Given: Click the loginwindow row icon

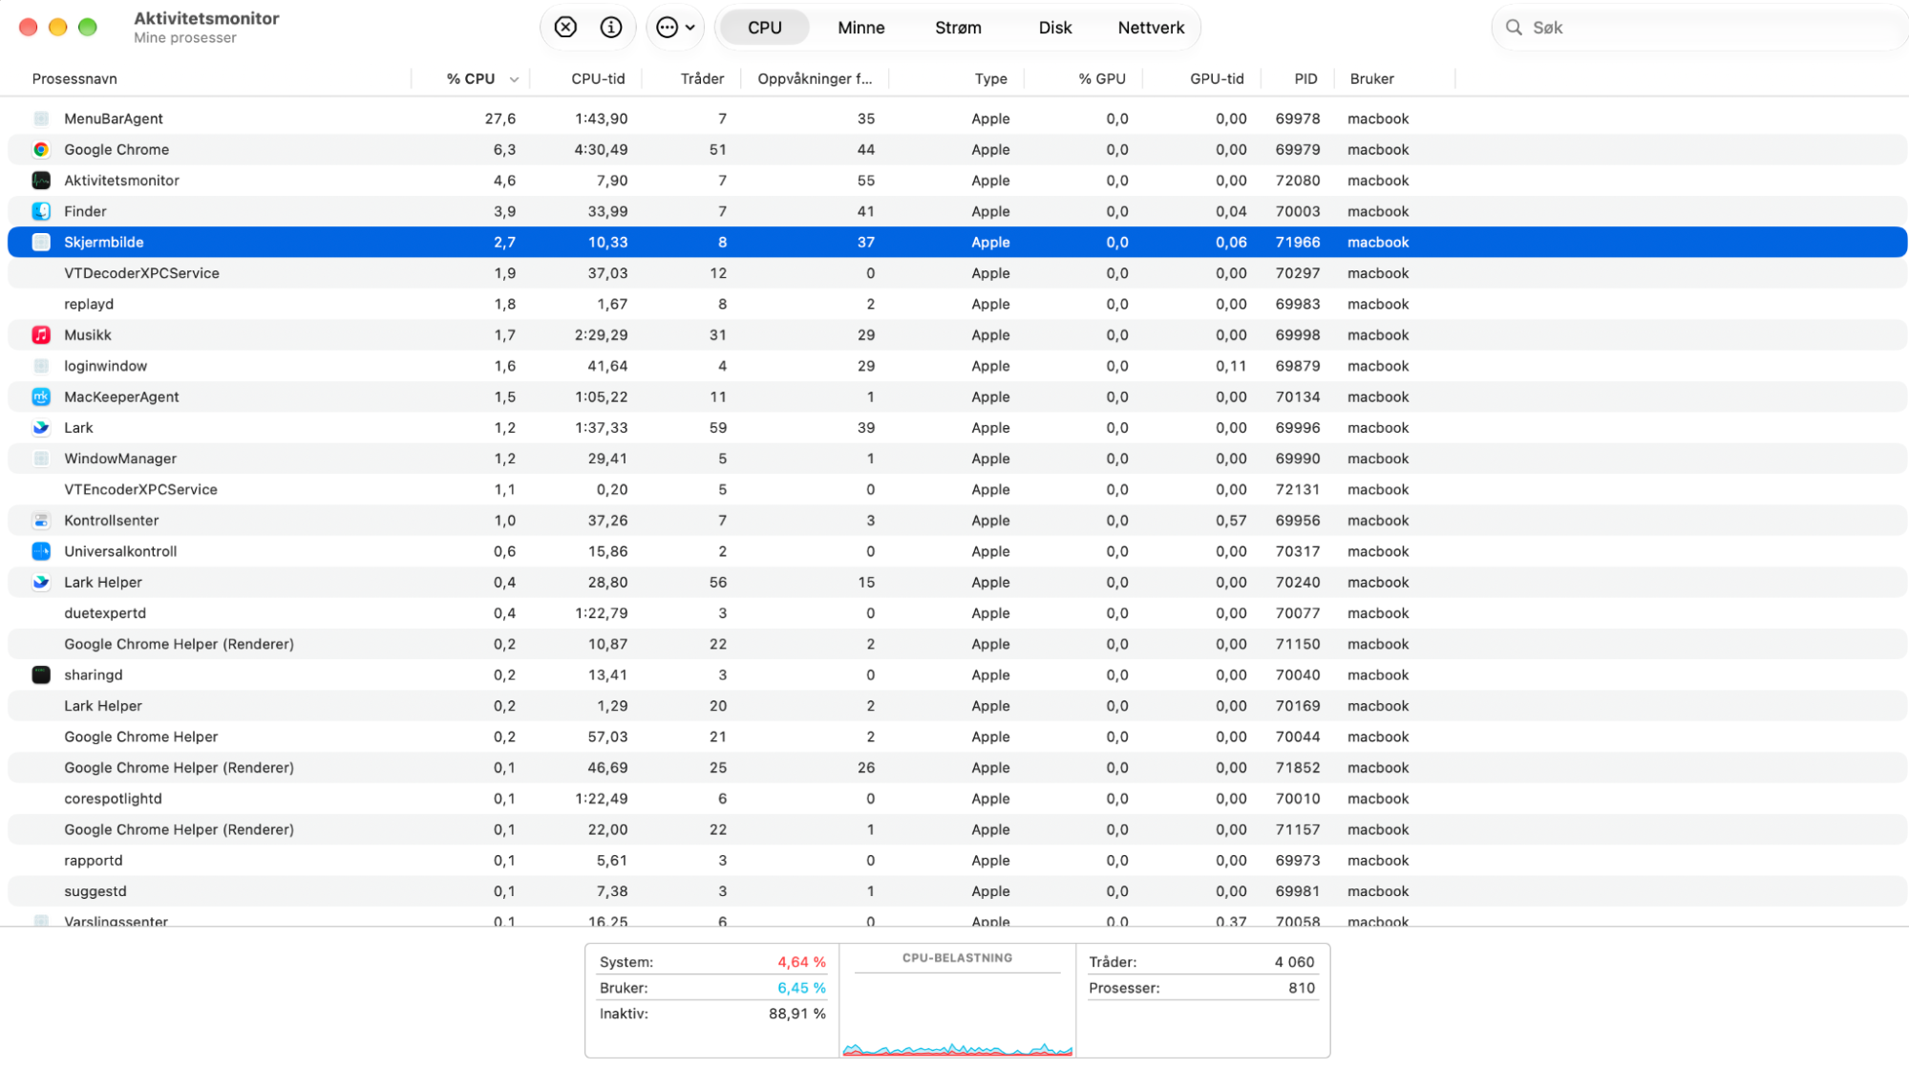Looking at the screenshot, I should [x=41, y=366].
